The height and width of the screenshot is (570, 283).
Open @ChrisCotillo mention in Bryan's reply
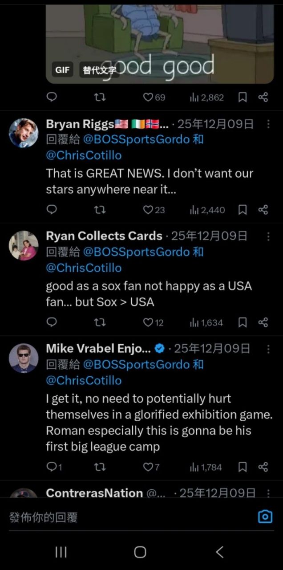coord(84,155)
